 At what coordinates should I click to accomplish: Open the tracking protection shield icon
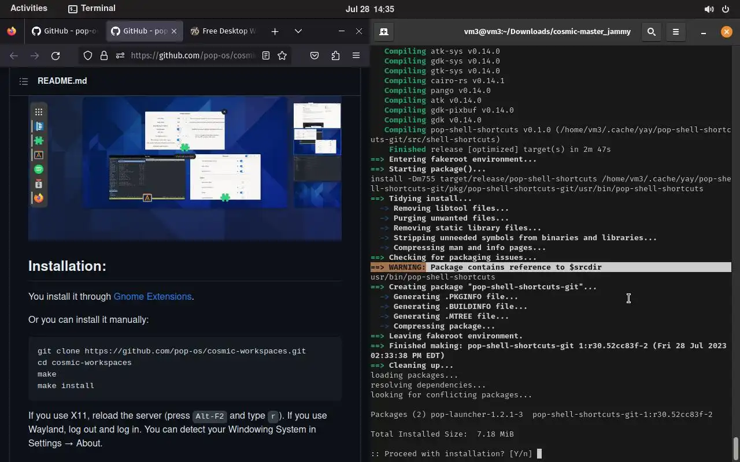(88, 55)
